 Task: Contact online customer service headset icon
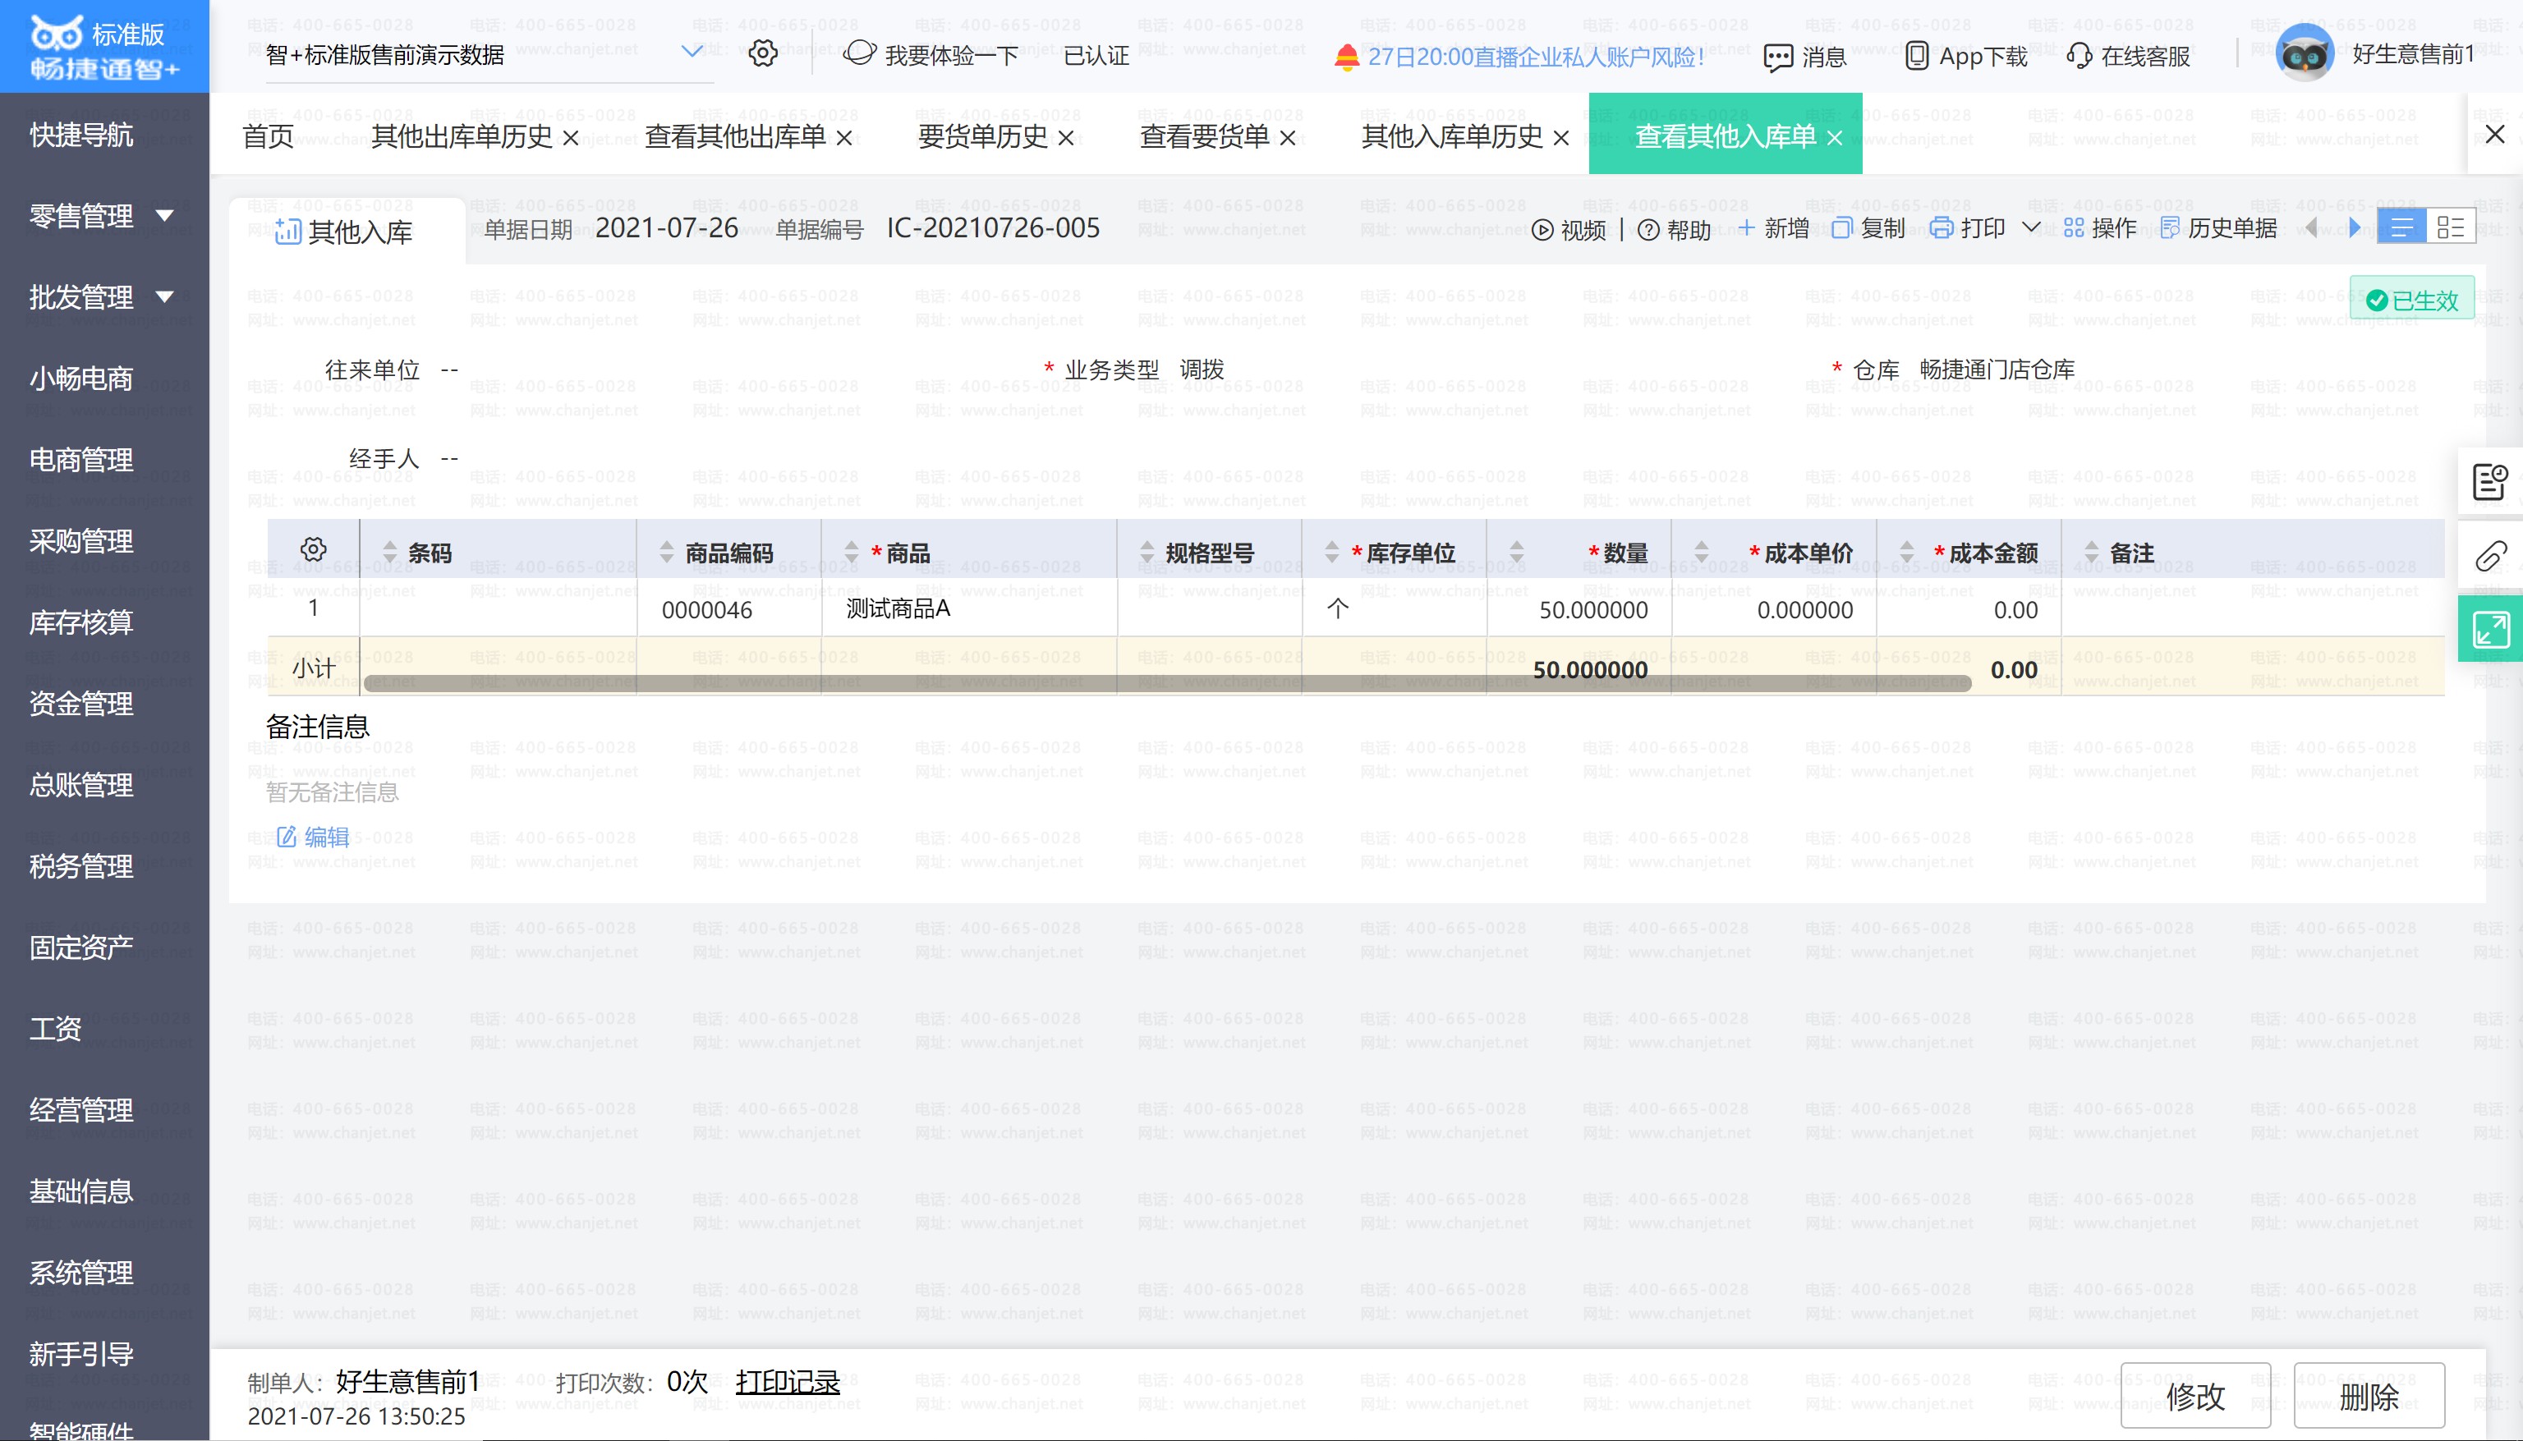2079,57
